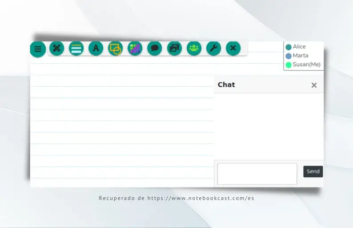Select the pencil and ruler drawing tool

[57, 48]
